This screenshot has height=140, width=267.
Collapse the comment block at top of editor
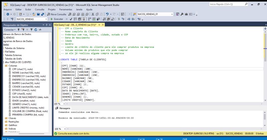[x=59, y=29]
